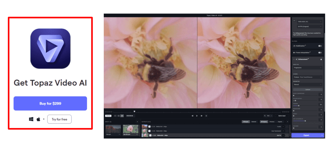Click the Enhancement sparkle icon
The image size is (334, 149).
coord(296,59)
